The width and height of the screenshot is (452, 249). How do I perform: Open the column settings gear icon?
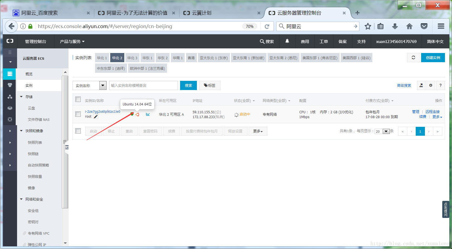click(x=431, y=85)
